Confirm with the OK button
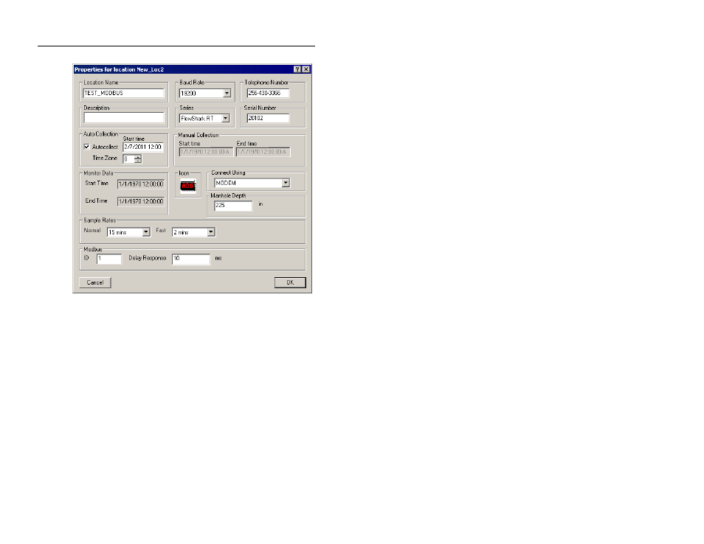 [290, 282]
